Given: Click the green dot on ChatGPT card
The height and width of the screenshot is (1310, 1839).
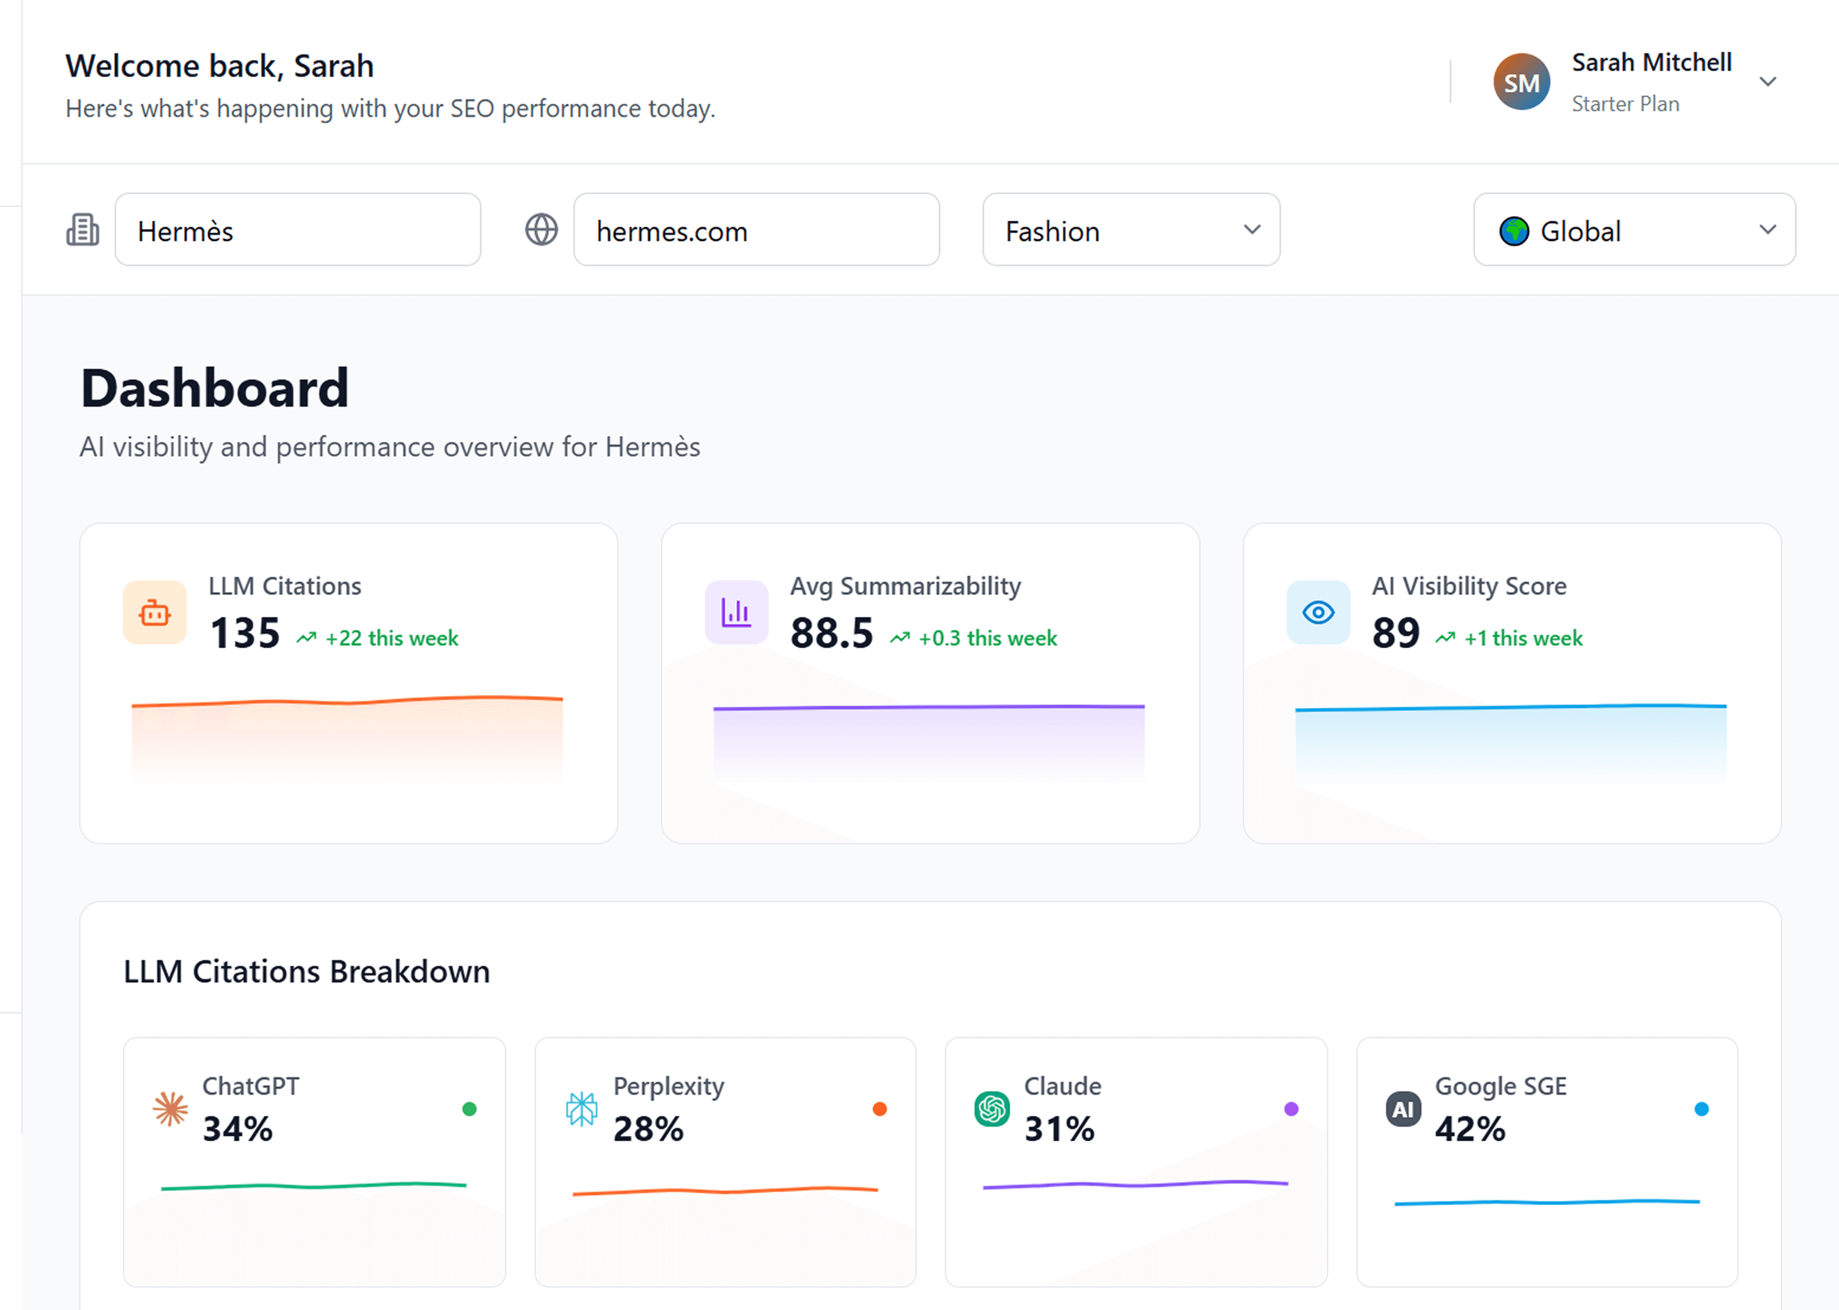Looking at the screenshot, I should click(x=469, y=1109).
